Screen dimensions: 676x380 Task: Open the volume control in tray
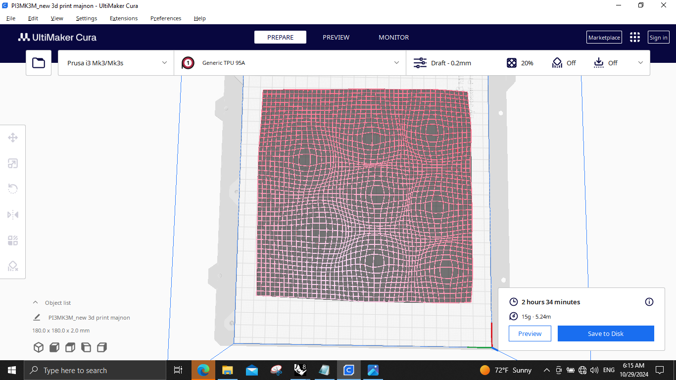click(x=594, y=370)
